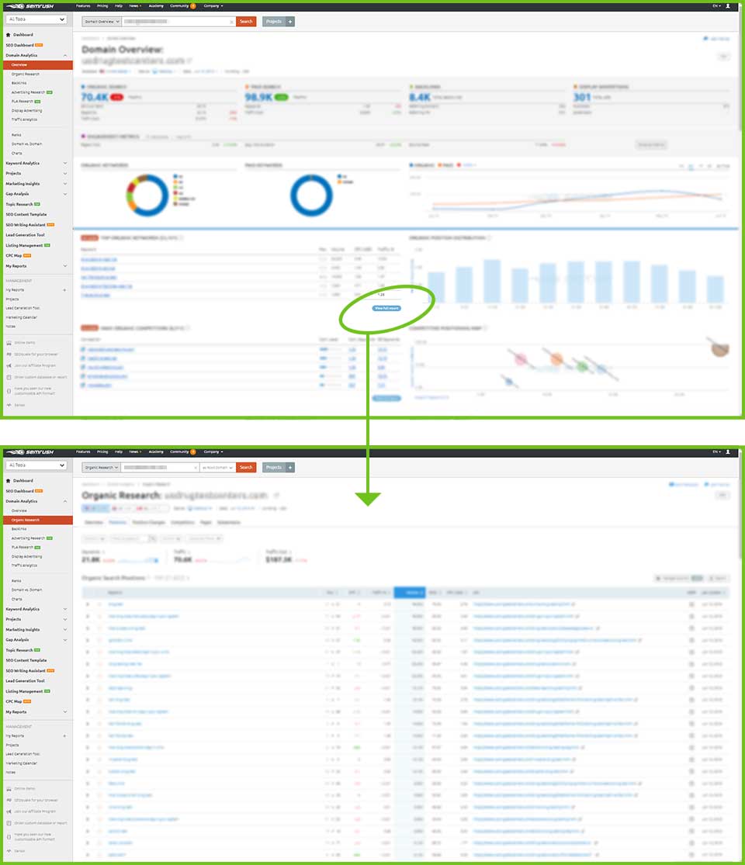745x865 pixels.
Task: Open user profile icon on Organic Research page
Action: [728, 452]
